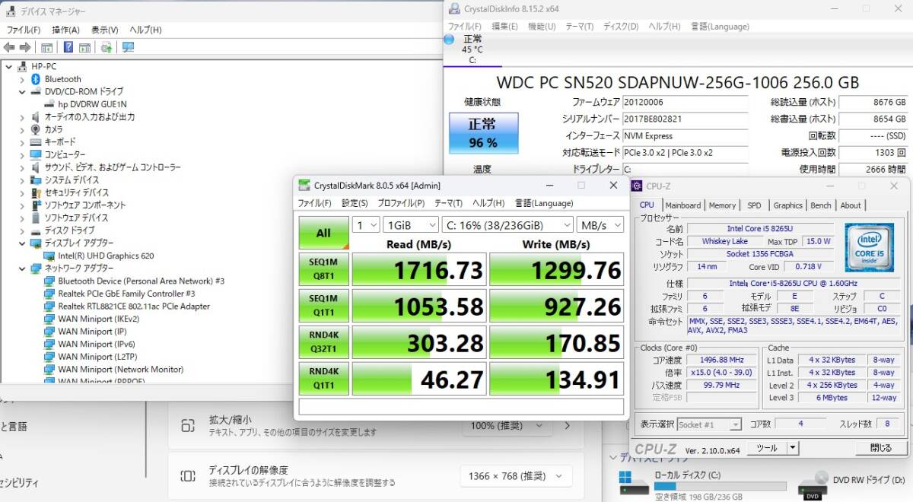
Task: Click the CrystalDiskInfo title bar app icon
Action: pos(454,8)
